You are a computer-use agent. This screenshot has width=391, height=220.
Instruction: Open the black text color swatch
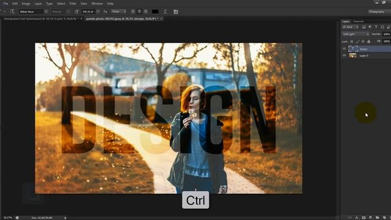point(155,12)
